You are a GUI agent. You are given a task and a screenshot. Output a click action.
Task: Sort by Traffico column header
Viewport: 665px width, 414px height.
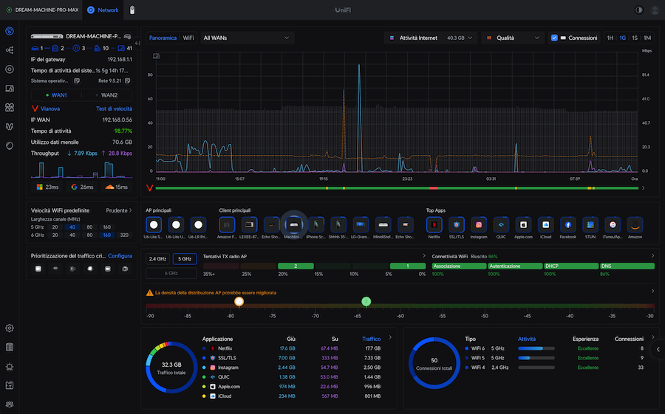point(371,339)
